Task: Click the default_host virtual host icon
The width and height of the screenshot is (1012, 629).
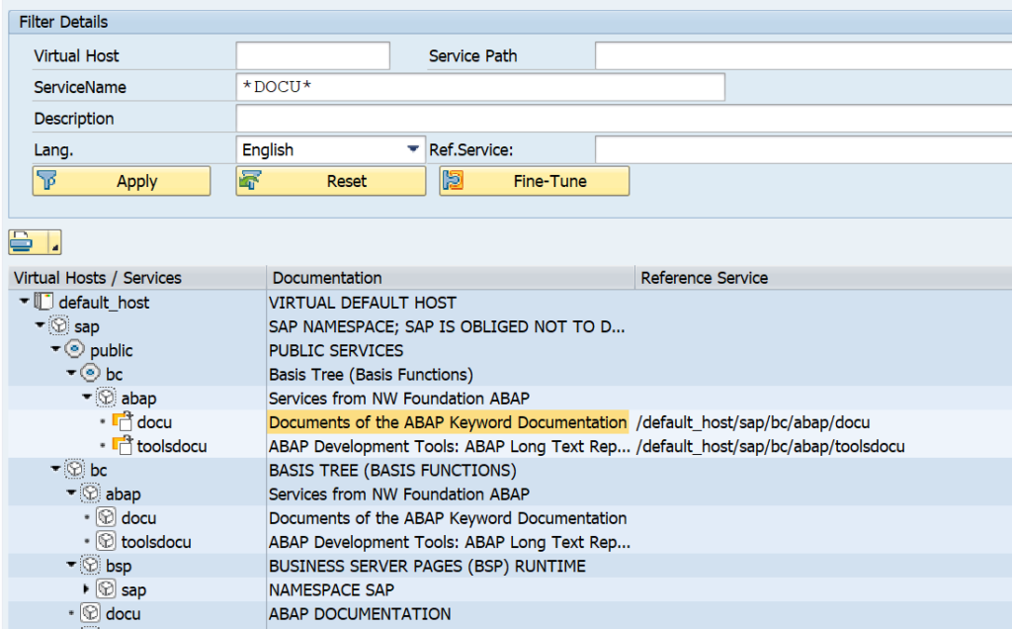Action: [x=43, y=303]
